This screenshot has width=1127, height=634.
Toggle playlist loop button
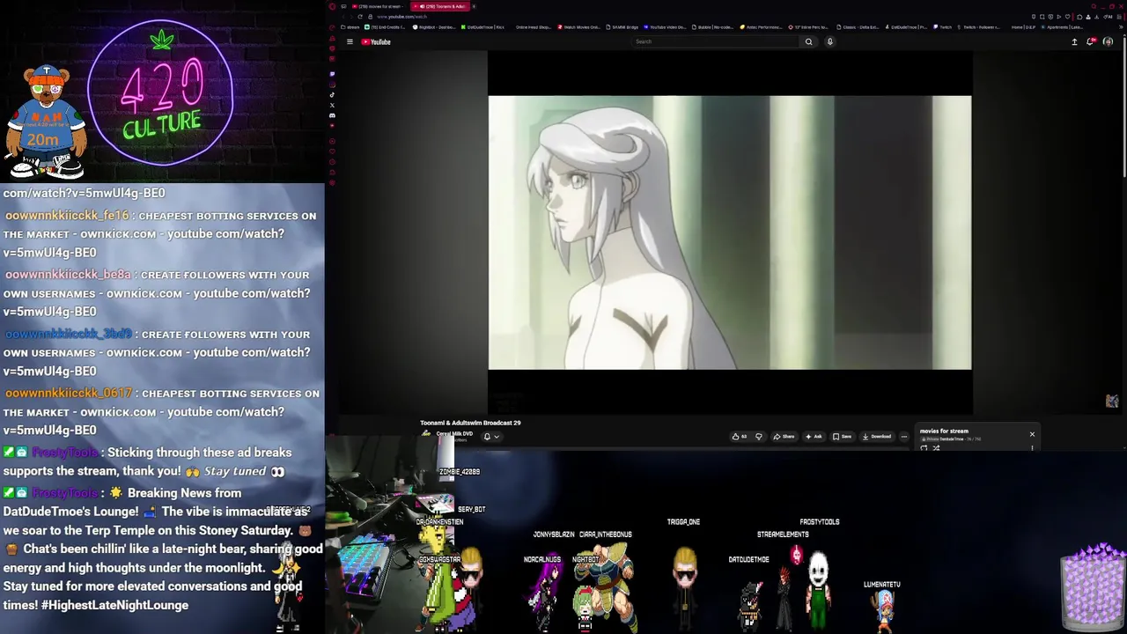[x=924, y=448]
